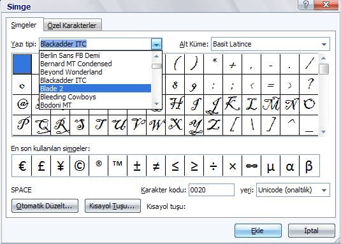Pick the script letter P glyph
The image size is (341, 244).
(x=22, y=125)
